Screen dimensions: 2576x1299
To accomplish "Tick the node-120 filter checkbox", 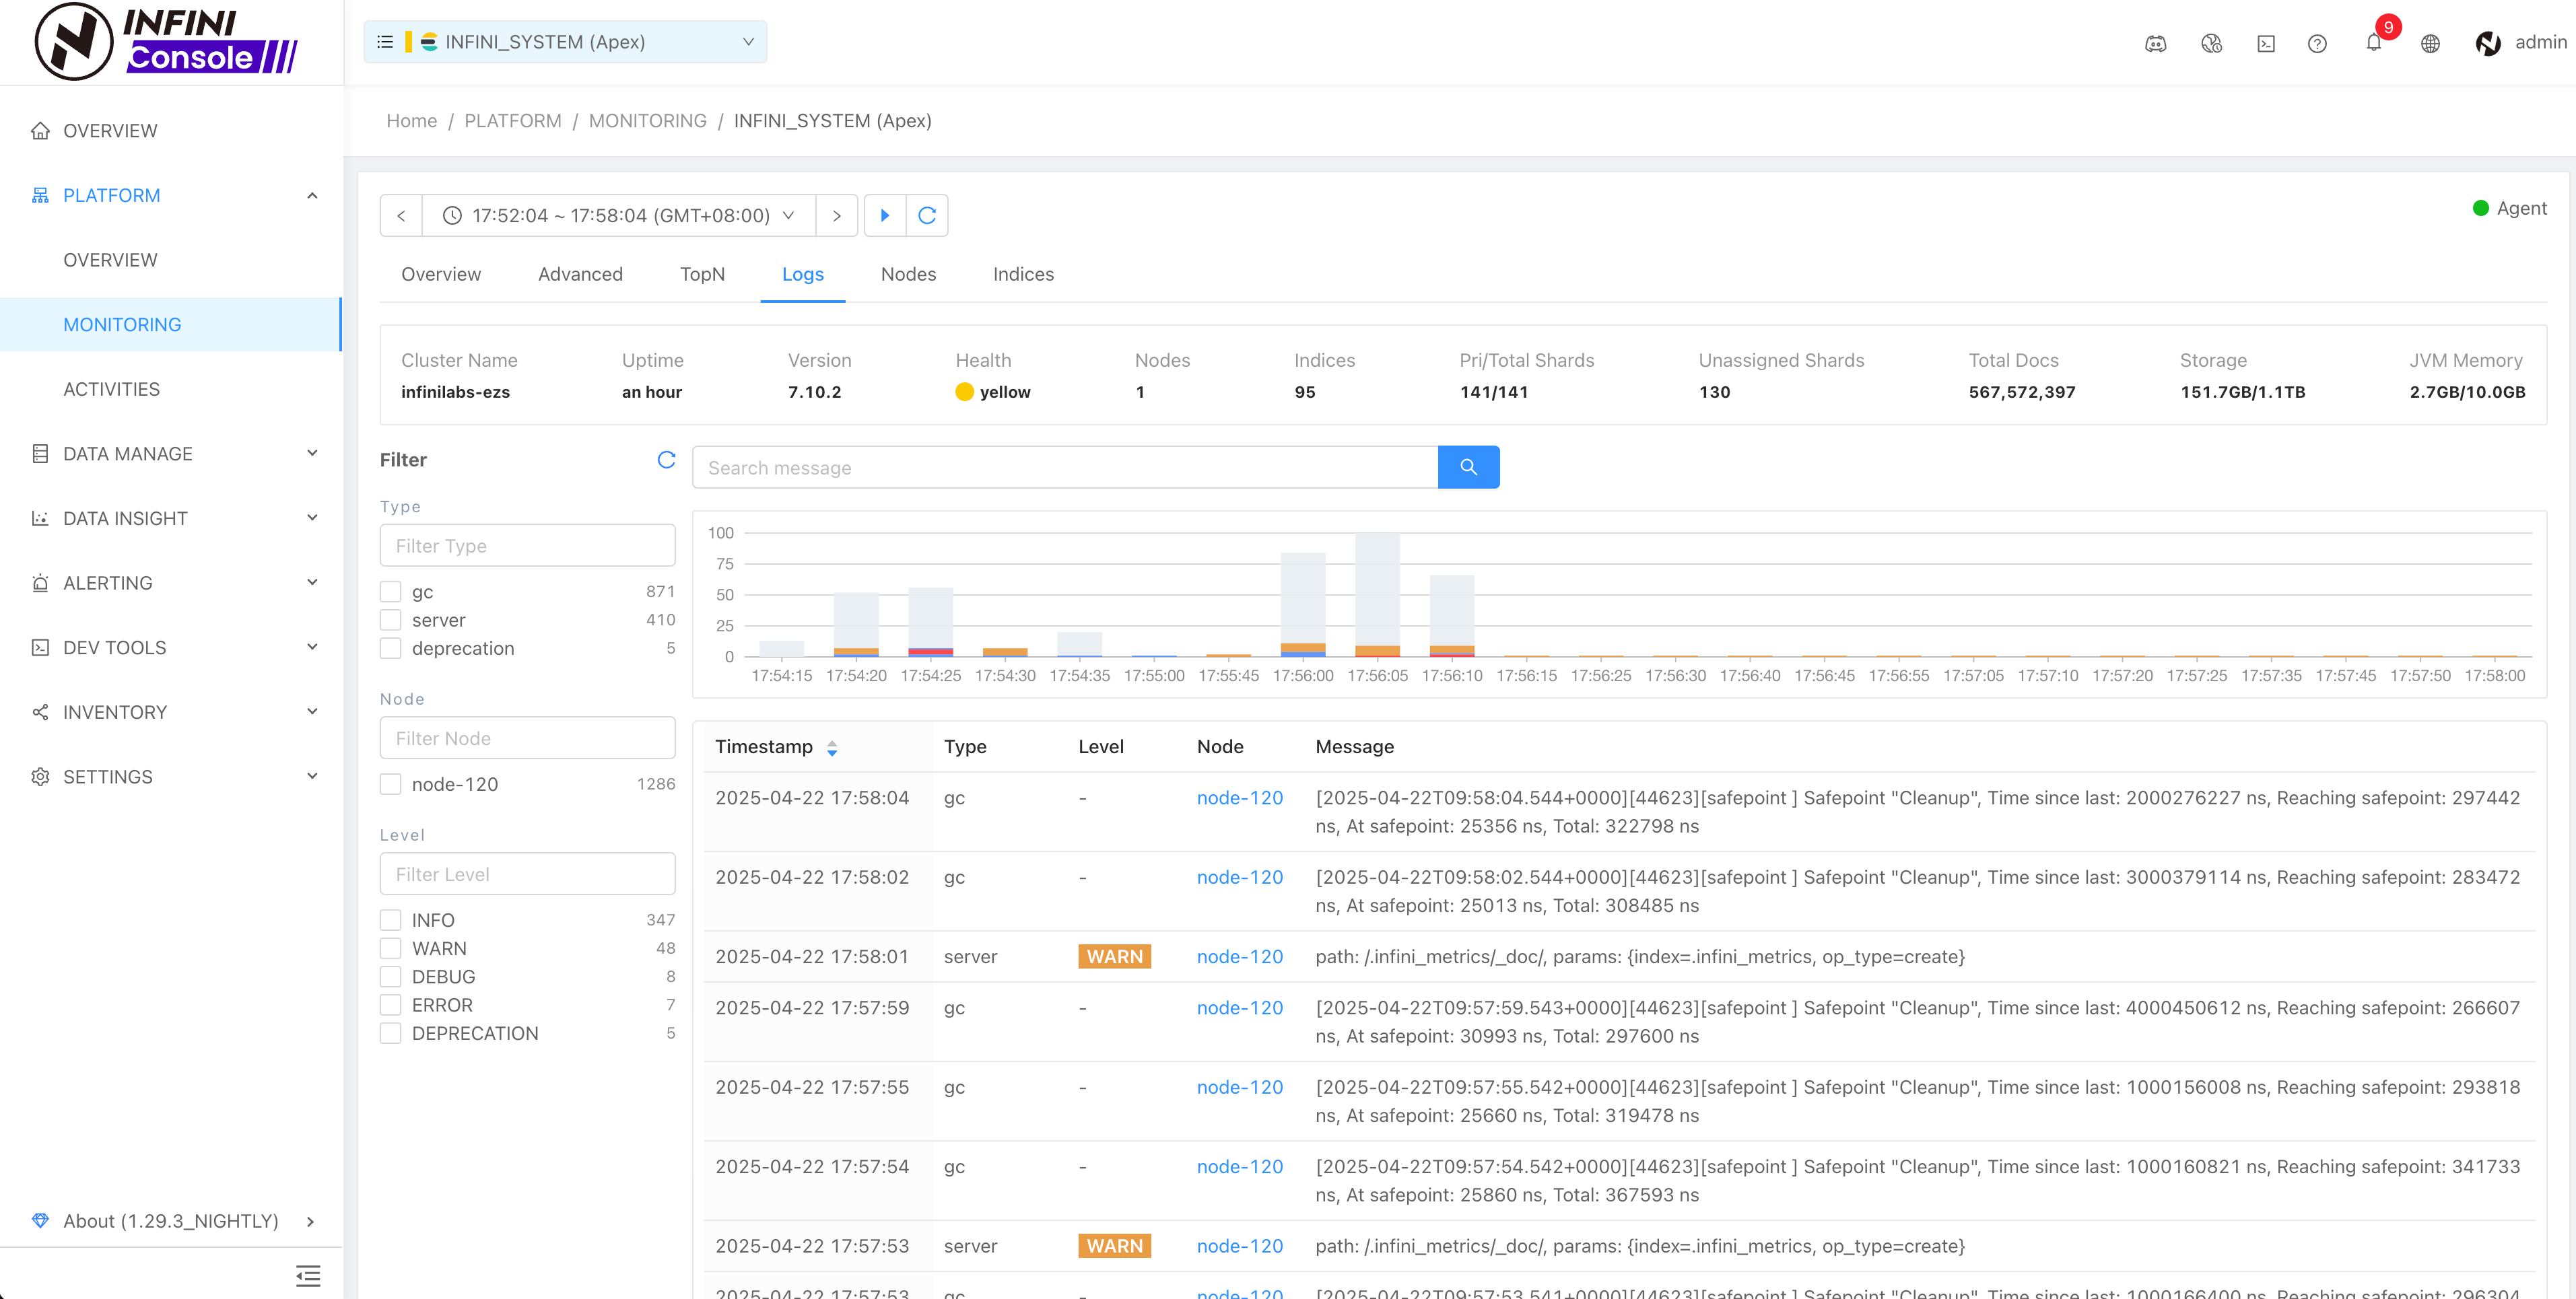I will tap(391, 784).
